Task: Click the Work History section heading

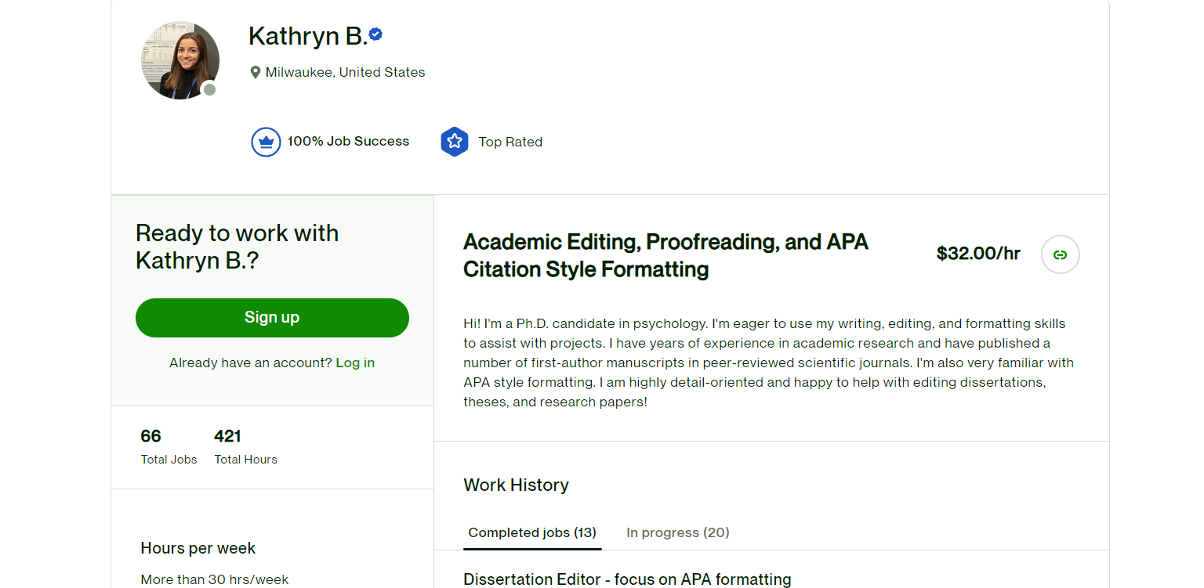Action: tap(516, 485)
